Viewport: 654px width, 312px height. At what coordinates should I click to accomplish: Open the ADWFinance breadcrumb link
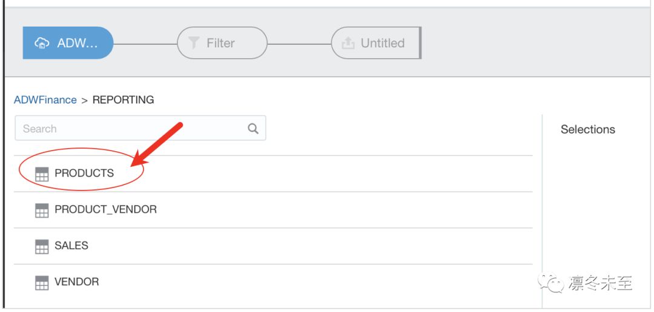click(45, 100)
